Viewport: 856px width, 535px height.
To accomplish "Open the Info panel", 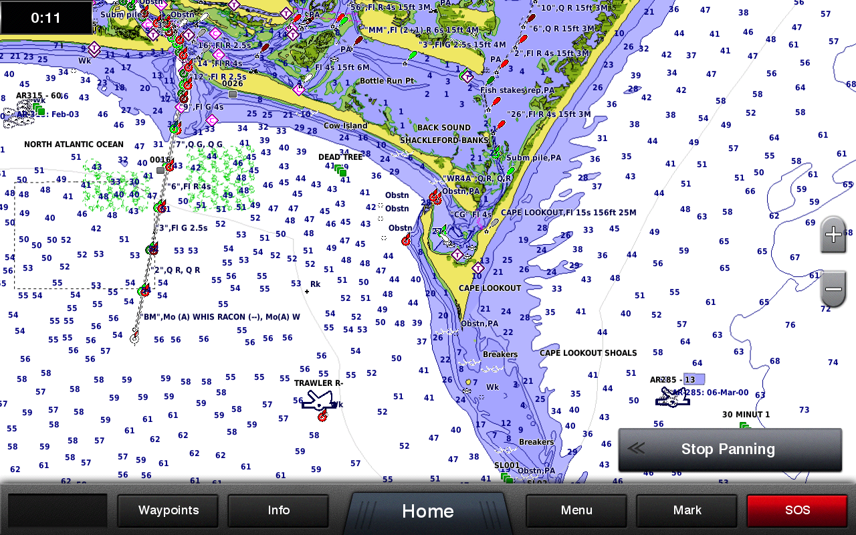I will point(278,510).
